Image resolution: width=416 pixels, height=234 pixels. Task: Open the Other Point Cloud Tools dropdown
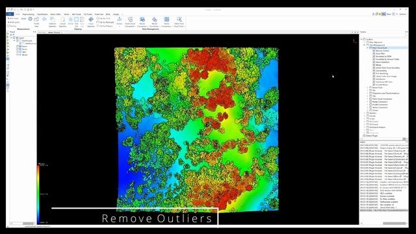179,21
